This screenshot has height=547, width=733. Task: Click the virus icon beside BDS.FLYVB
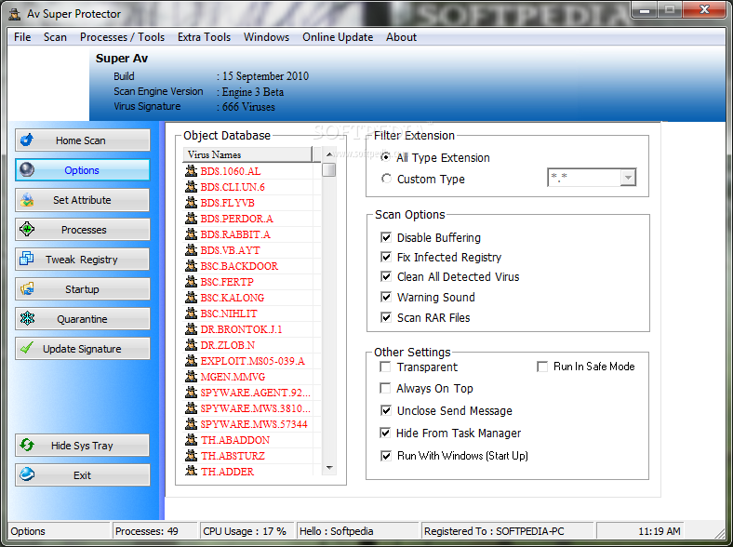pos(191,203)
